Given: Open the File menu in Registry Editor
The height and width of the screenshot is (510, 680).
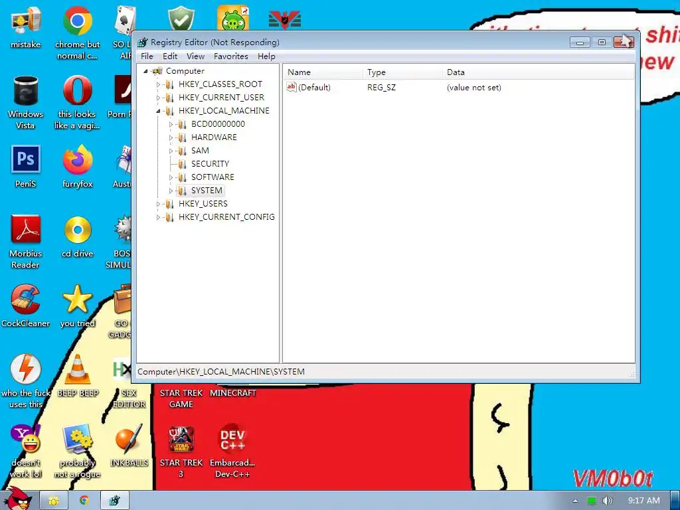Looking at the screenshot, I should pyautogui.click(x=147, y=56).
